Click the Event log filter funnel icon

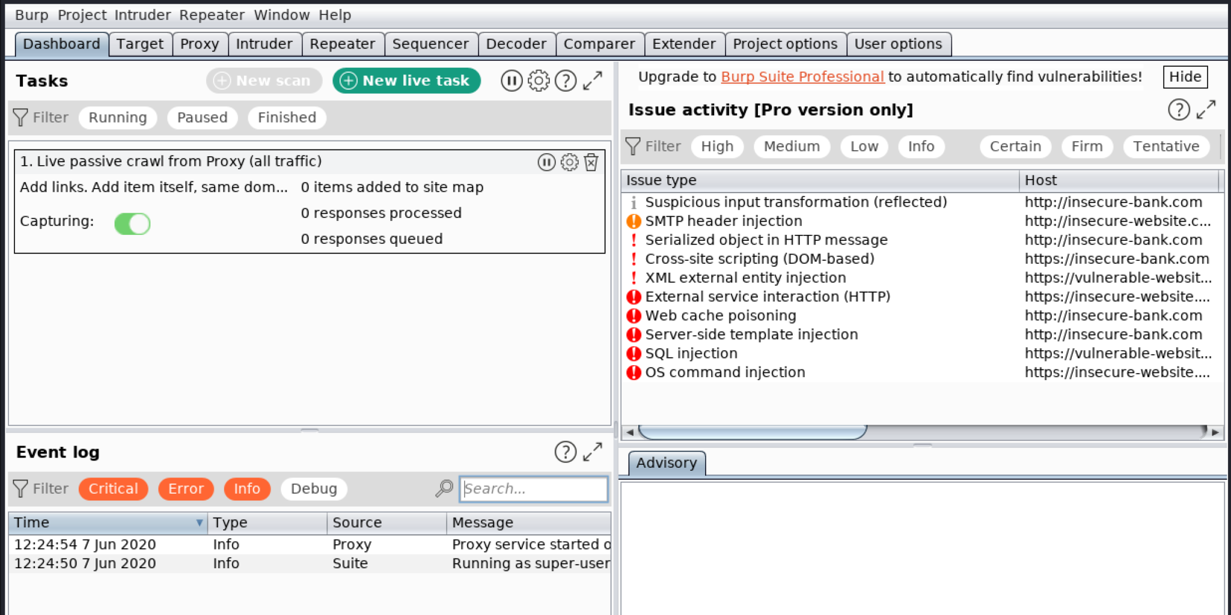coord(21,488)
